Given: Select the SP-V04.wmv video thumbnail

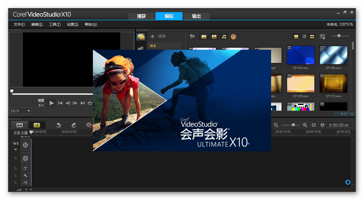Looking at the screenshot, I should pos(301,55).
